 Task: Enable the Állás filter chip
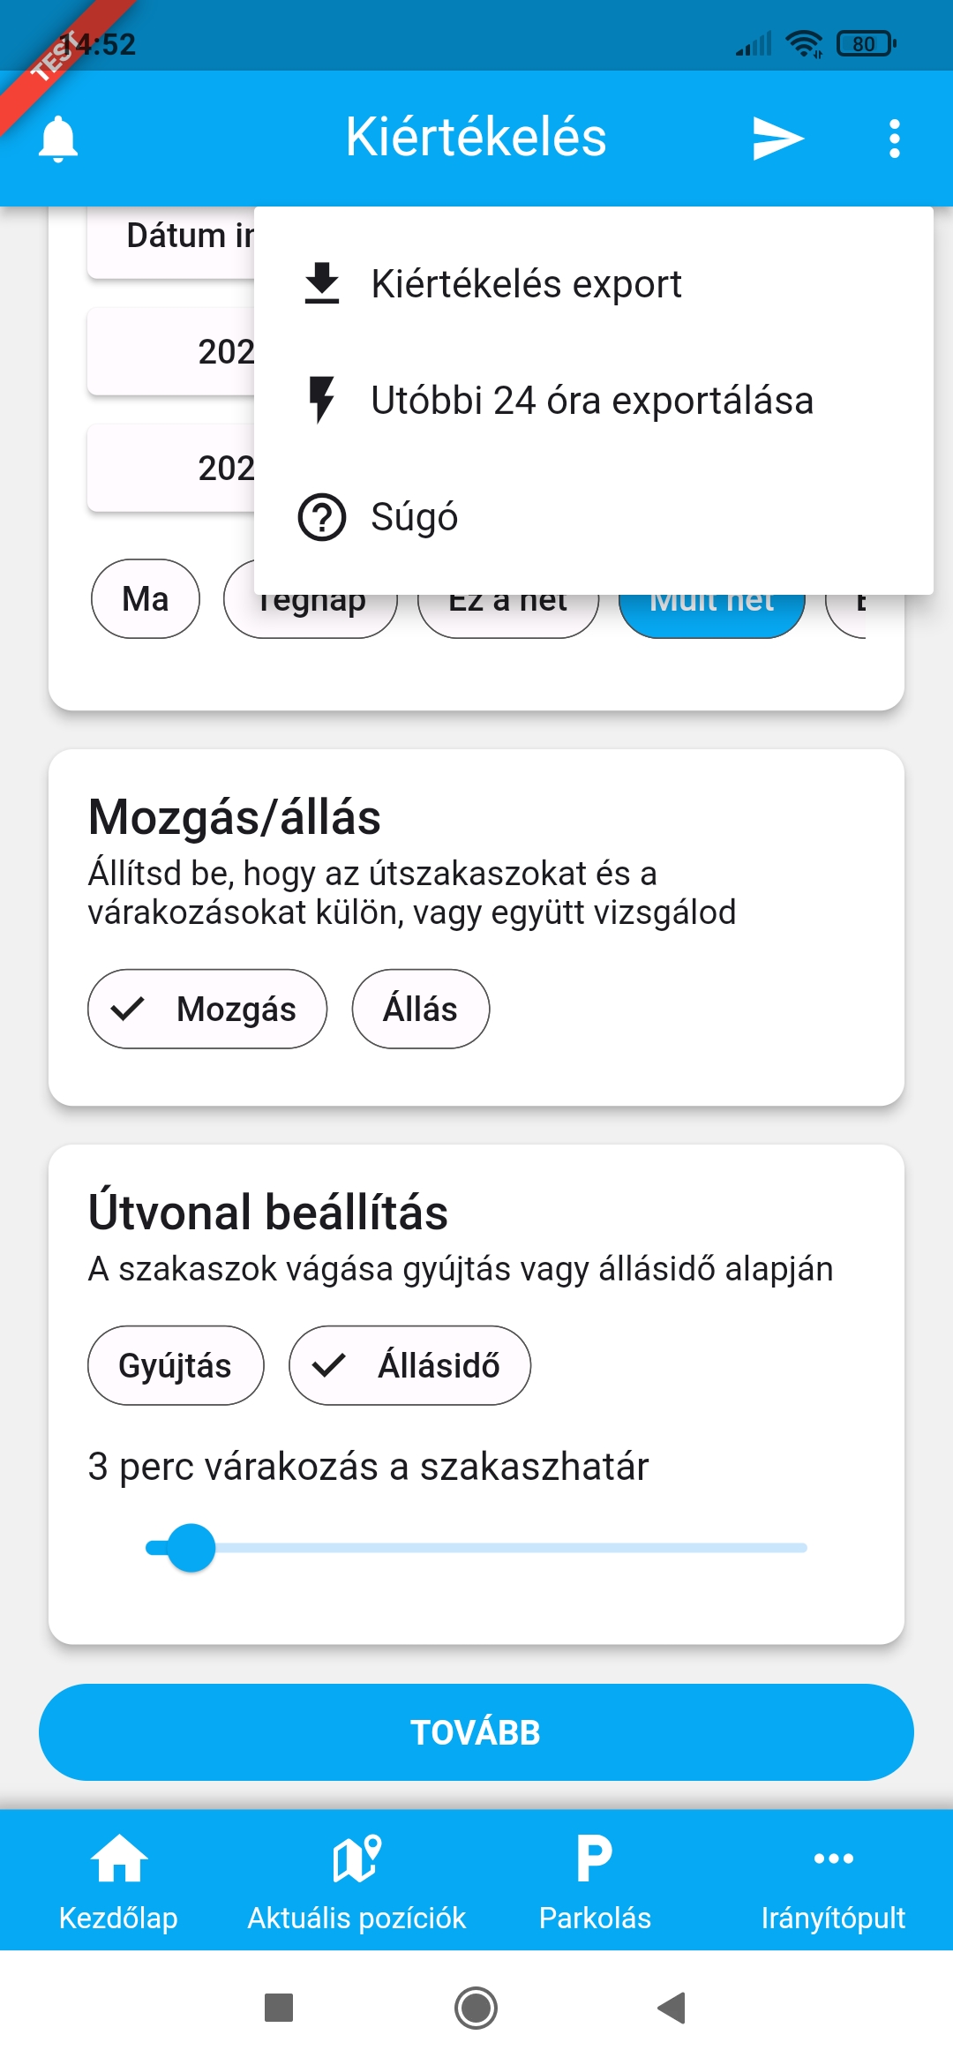pos(420,1009)
